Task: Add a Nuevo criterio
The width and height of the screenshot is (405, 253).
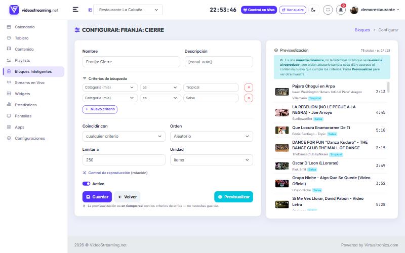Action: (x=100, y=109)
